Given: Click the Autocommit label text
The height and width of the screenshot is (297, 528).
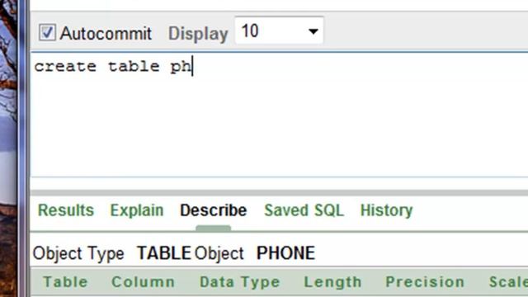Looking at the screenshot, I should [106, 33].
